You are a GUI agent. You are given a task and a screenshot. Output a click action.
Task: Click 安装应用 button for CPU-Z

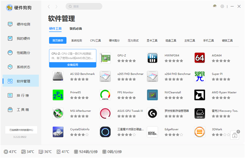[x=73, y=65]
